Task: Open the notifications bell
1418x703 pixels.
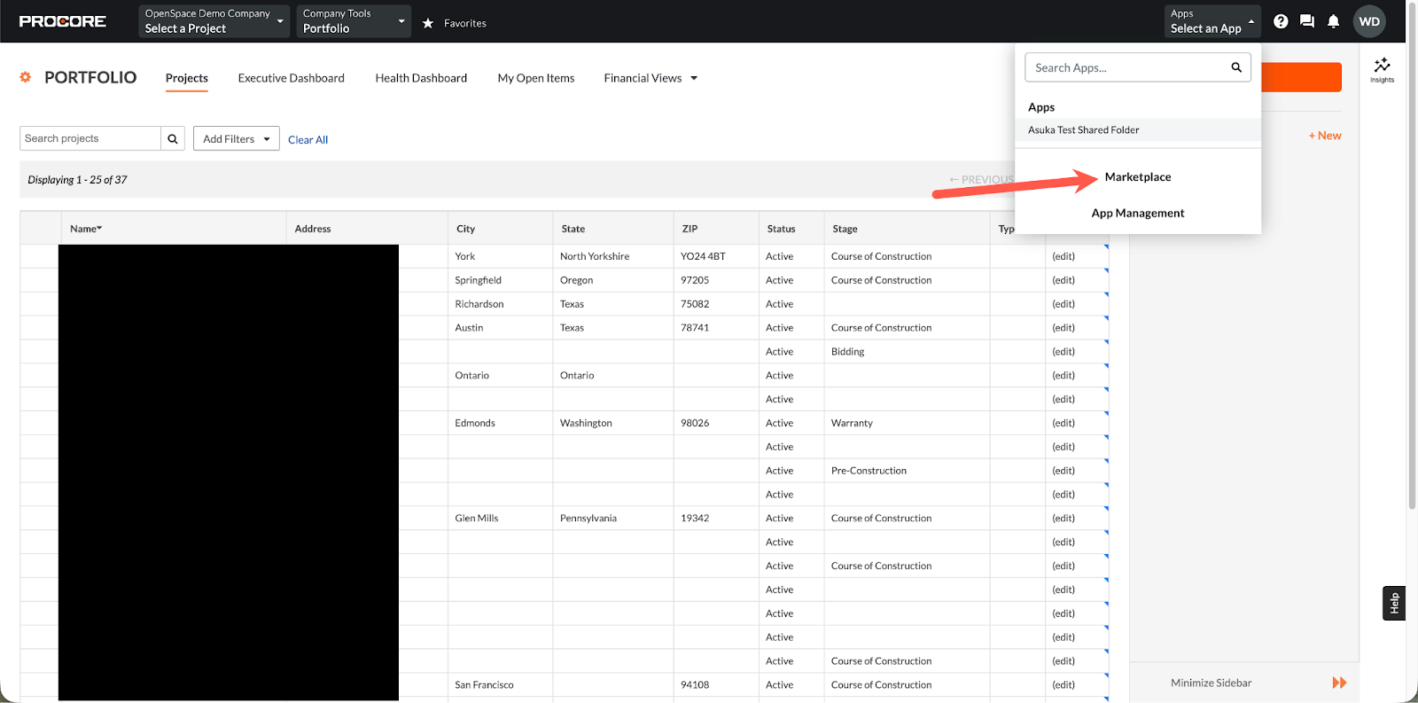Action: 1333,21
